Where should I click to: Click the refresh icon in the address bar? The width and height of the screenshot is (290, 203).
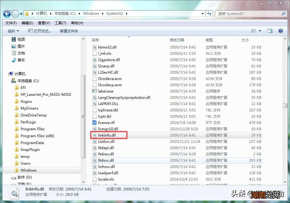209,13
